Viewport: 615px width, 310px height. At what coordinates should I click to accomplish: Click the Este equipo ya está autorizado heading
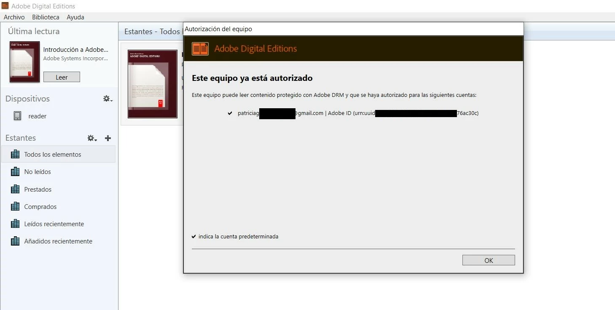tap(252, 78)
